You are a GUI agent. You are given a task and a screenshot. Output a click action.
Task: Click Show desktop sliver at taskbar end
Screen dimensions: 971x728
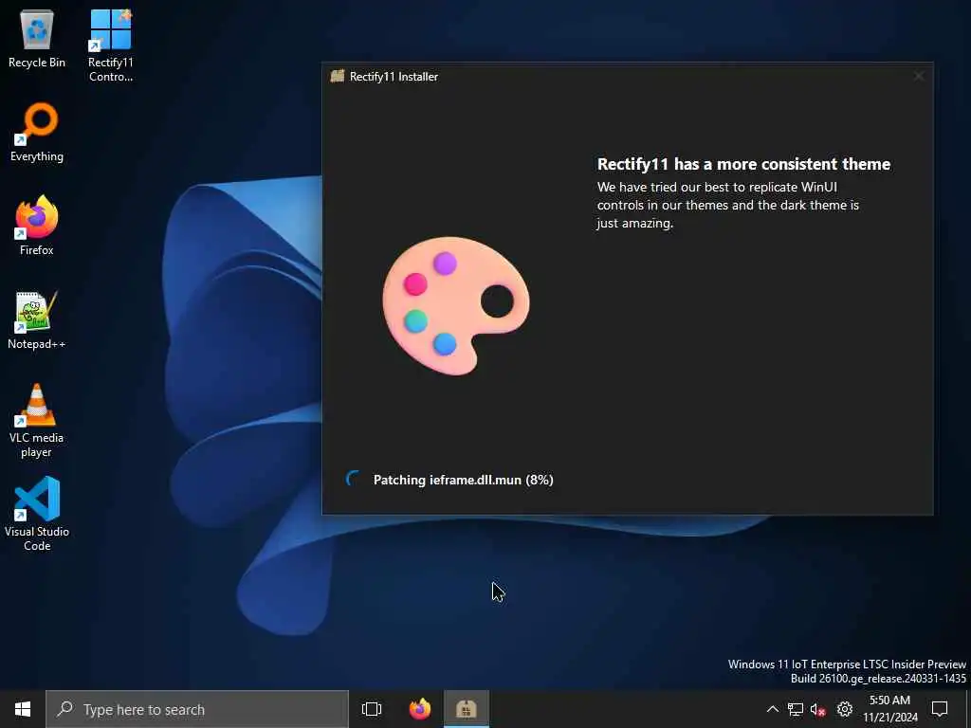tap(967, 709)
